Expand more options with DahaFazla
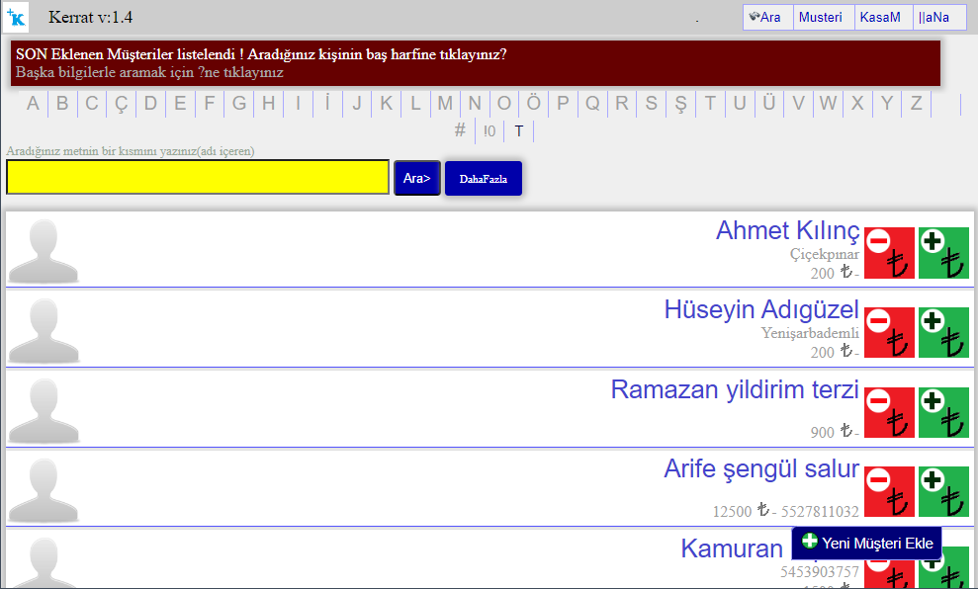 pos(483,178)
